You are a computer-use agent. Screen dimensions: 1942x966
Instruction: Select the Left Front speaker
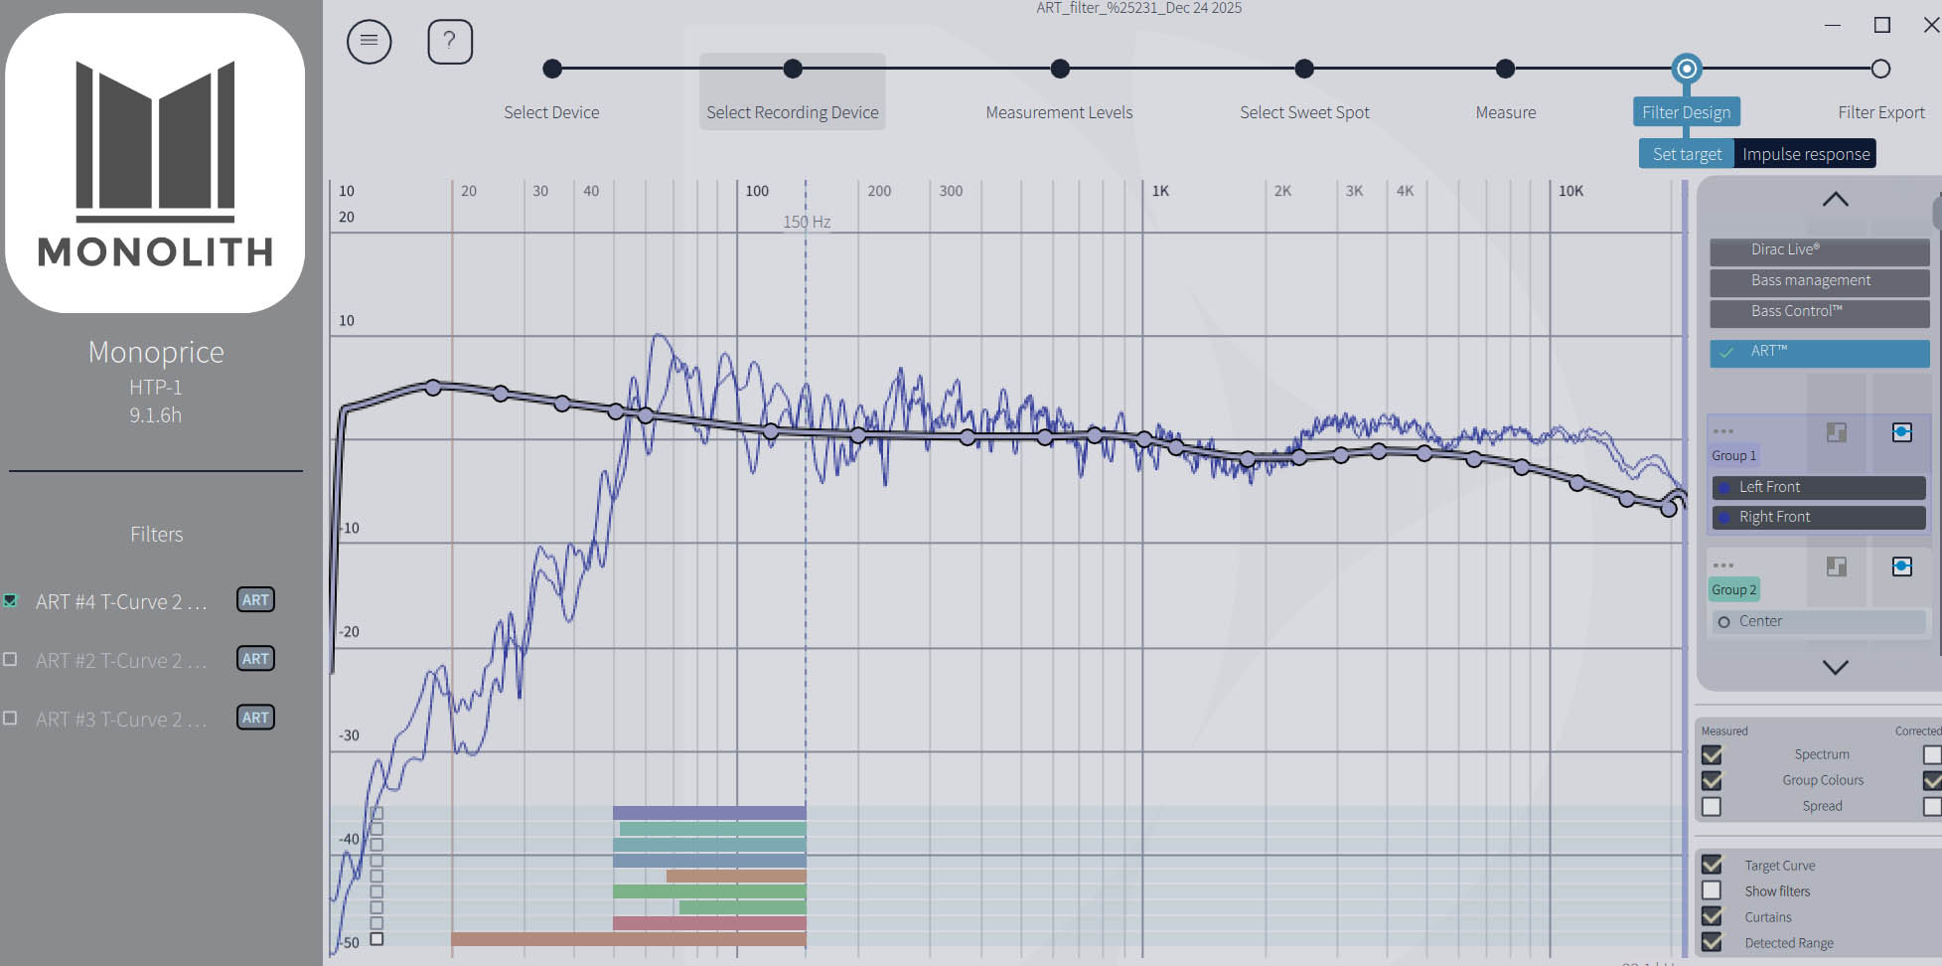pos(1818,487)
